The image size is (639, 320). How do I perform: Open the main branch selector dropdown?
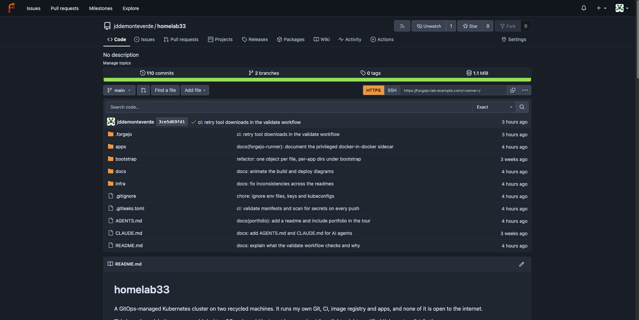click(119, 90)
